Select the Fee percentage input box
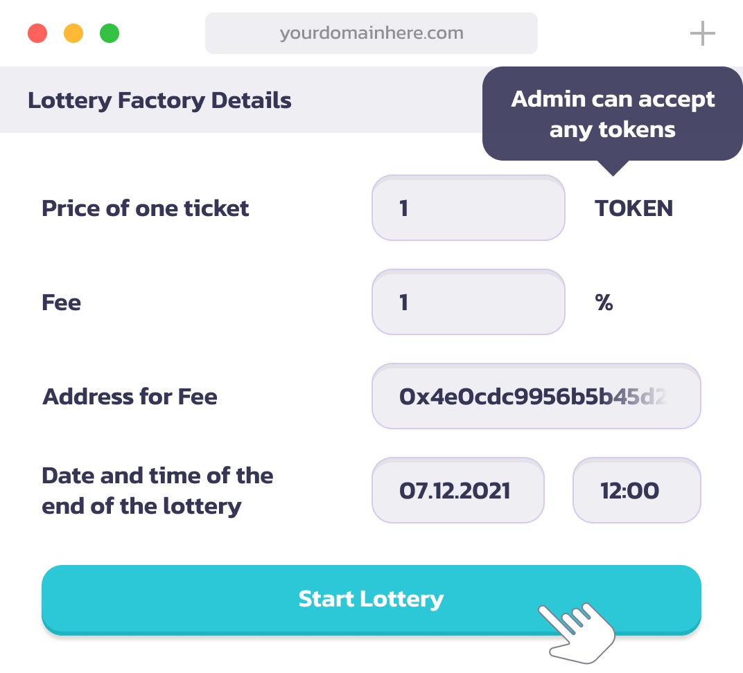Screen dimensions: 743x673 [x=469, y=303]
